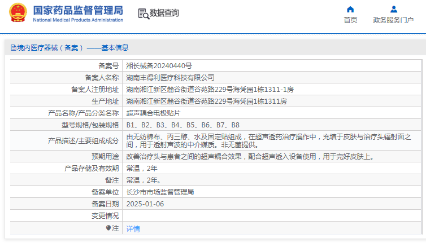Click the 产品名称/产品分类名称 label
Viewport: 426px width, 243px height.
pos(84,113)
